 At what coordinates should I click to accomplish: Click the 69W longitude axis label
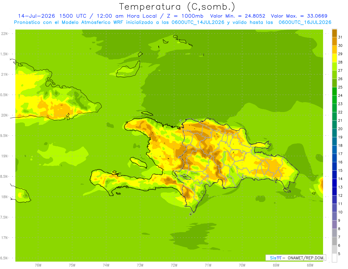click(276, 265)
